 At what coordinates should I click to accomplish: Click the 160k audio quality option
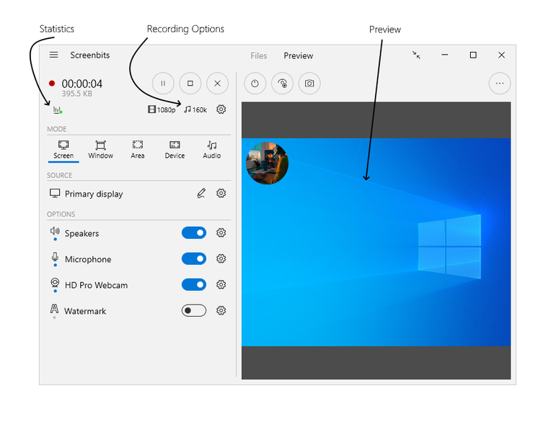click(x=195, y=109)
